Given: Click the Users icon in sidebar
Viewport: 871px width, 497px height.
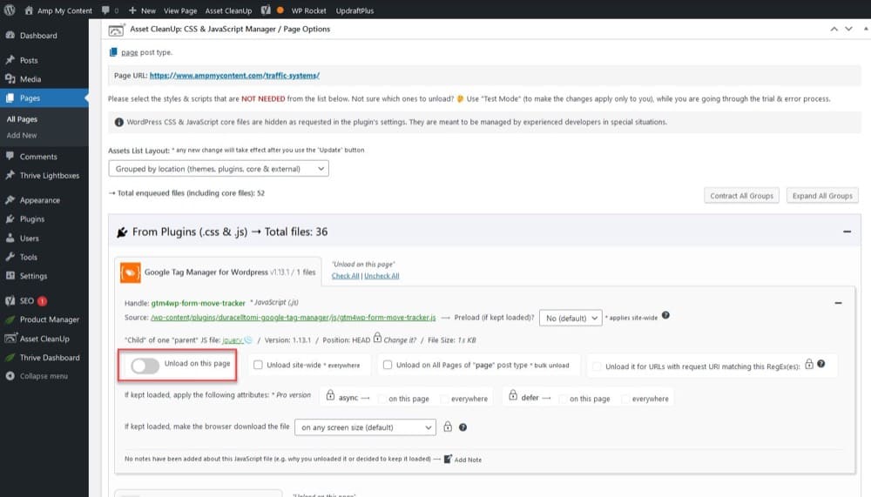Looking at the screenshot, I should click(10, 238).
